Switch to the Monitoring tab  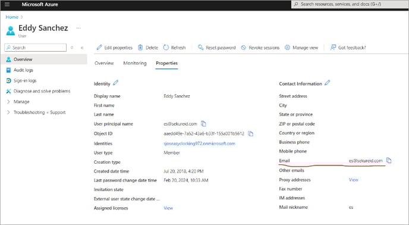(x=135, y=63)
